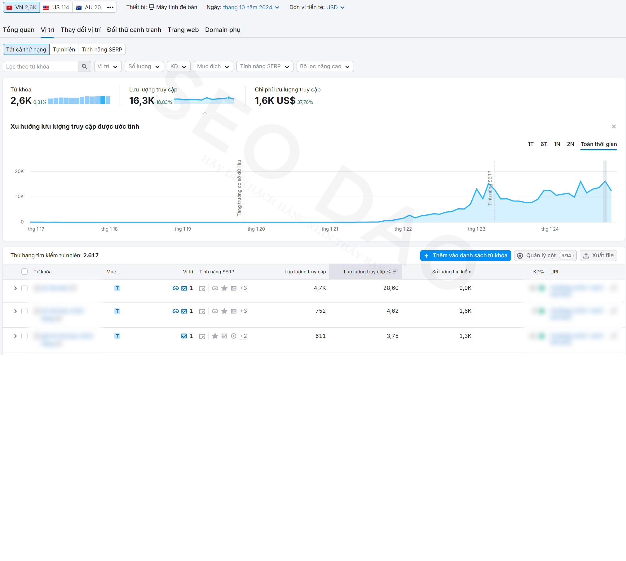Click the Quản lý cột button
626x561 pixels.
tap(545, 256)
